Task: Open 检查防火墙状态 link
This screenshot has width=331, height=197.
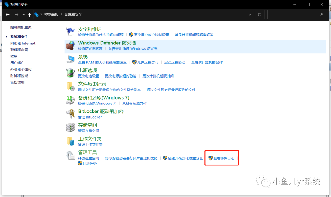Action: coord(90,49)
